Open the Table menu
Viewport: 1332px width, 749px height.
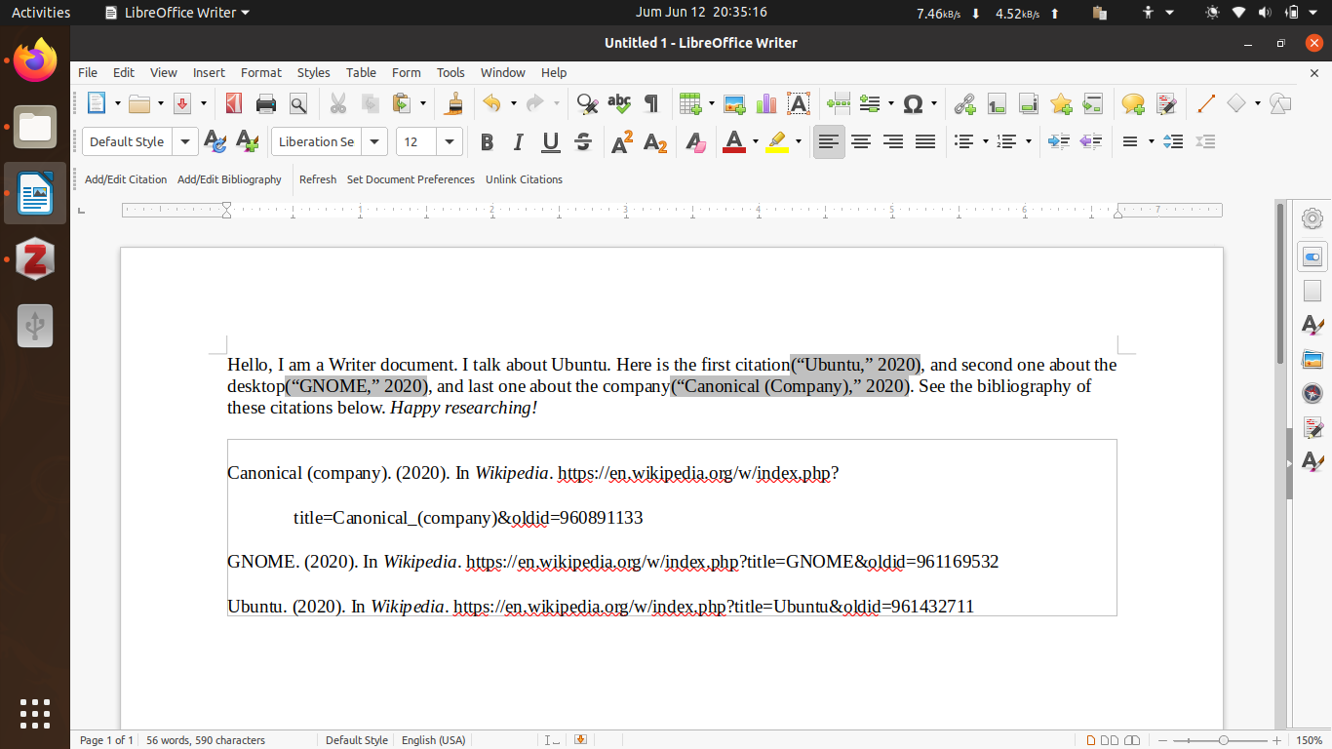point(361,72)
